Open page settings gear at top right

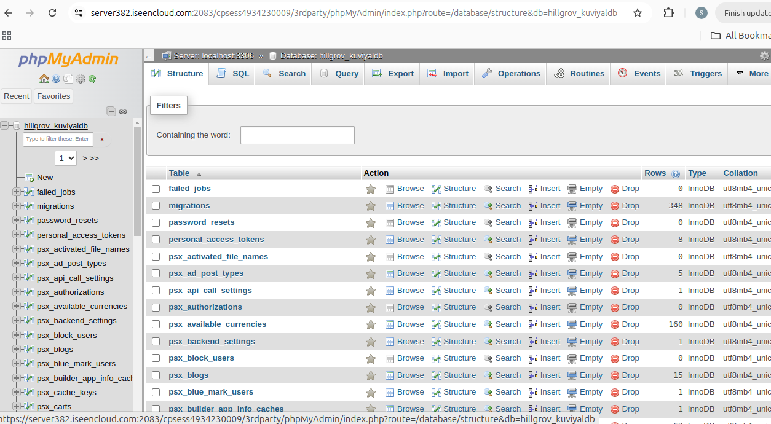coord(764,56)
